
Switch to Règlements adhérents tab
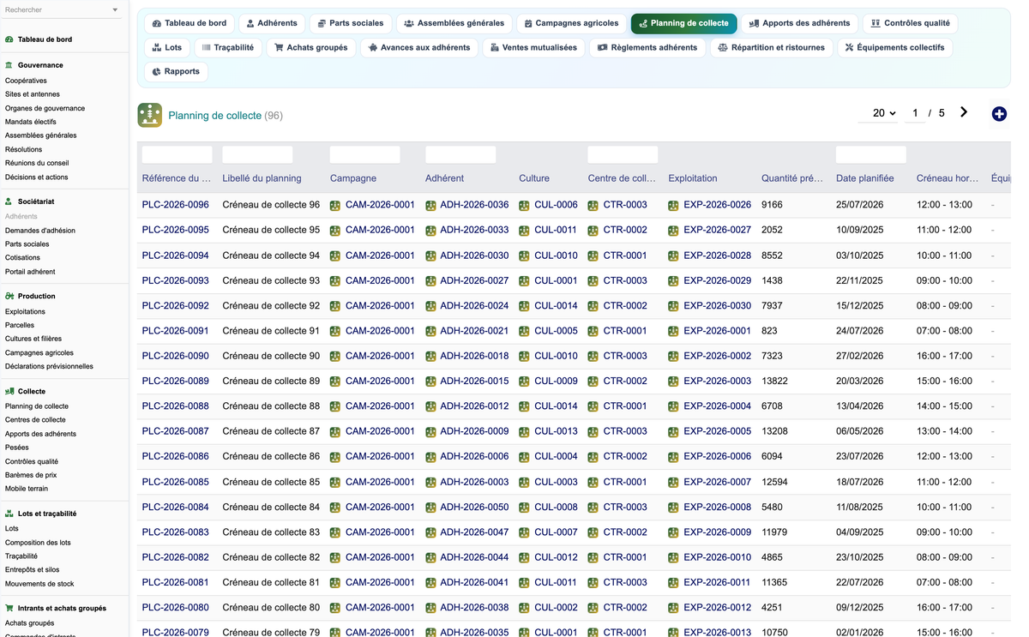coord(647,47)
